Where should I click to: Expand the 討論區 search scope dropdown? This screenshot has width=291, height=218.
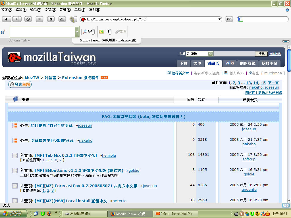[210, 54]
